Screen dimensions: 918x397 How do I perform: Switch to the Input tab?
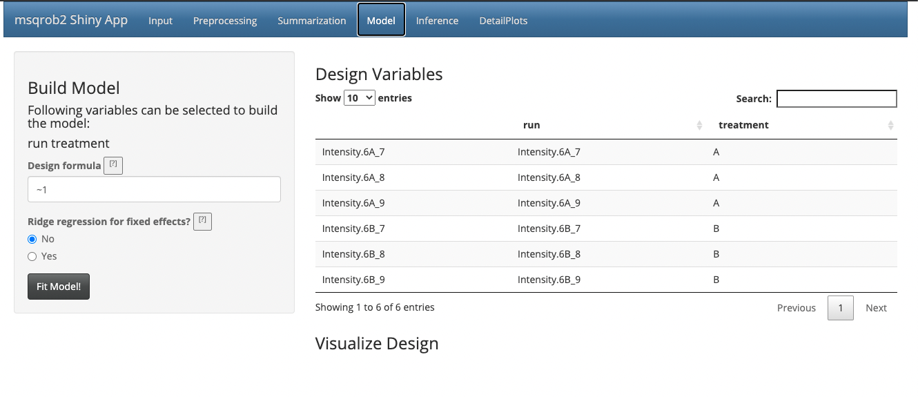160,21
